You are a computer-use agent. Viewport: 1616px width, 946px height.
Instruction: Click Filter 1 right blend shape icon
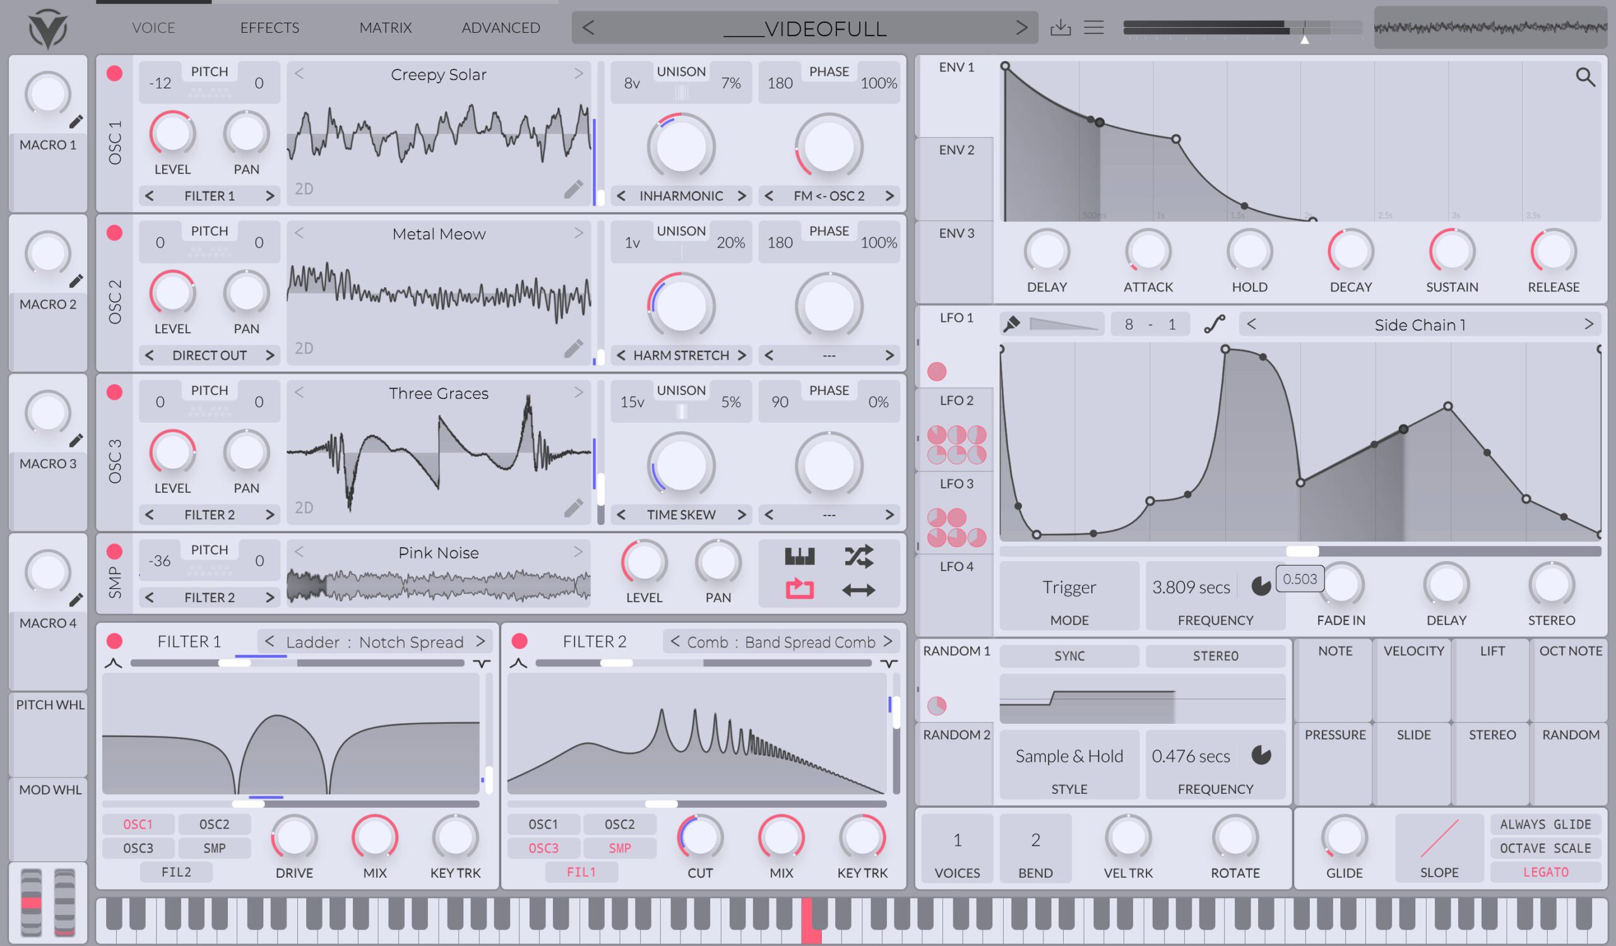(482, 663)
